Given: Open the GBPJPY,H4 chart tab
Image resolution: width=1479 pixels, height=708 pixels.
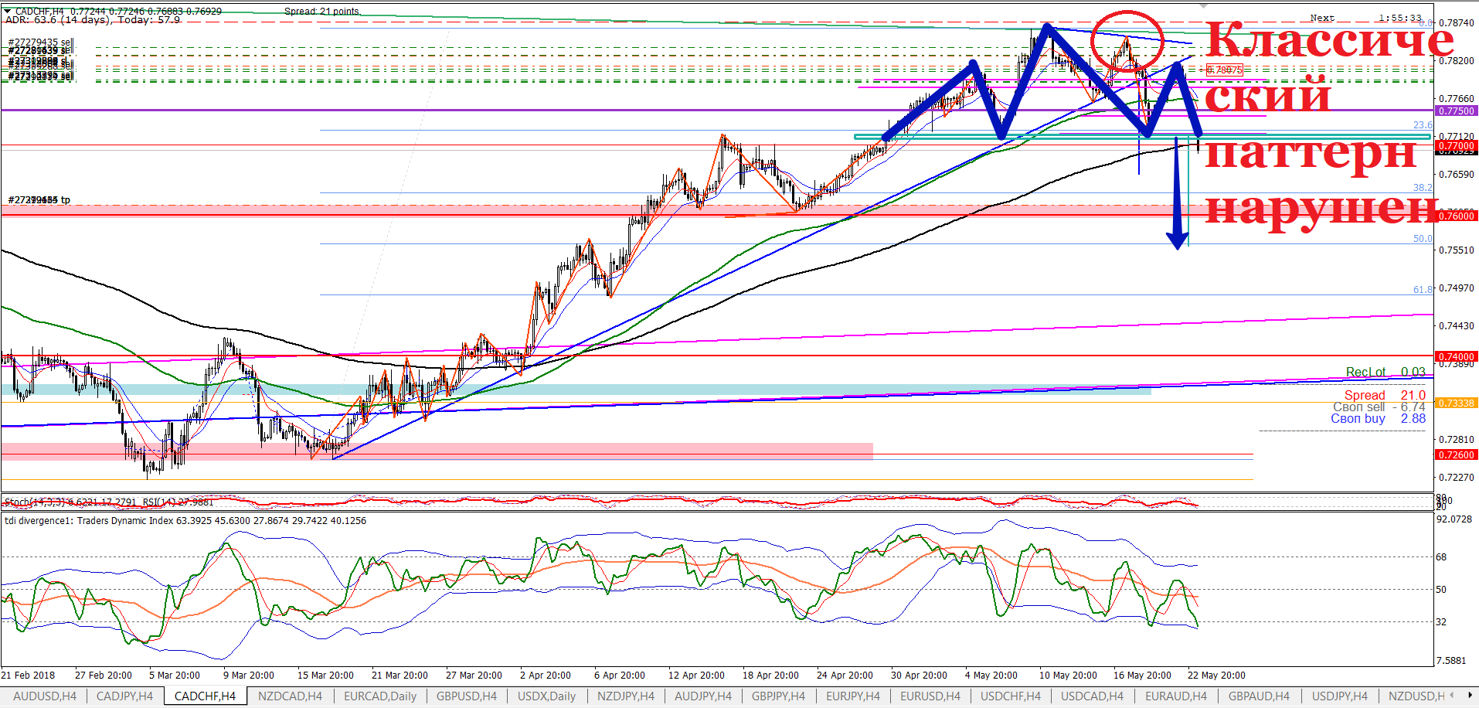Looking at the screenshot, I should pyautogui.click(x=779, y=696).
